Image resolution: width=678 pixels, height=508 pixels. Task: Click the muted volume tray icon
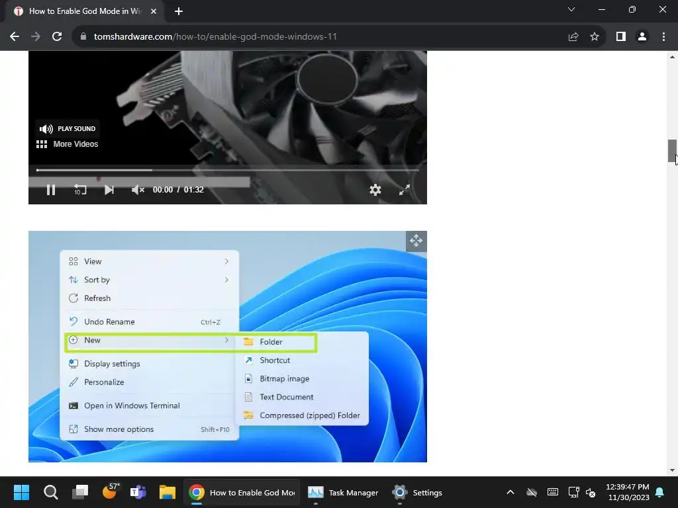pyautogui.click(x=591, y=492)
